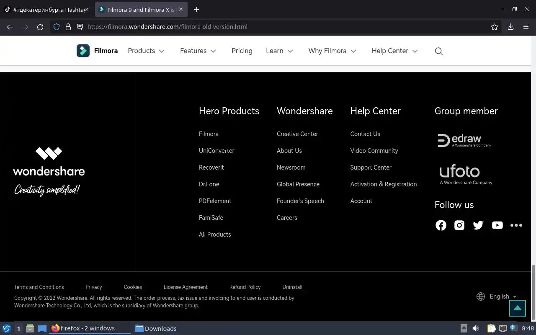Expand the Features dropdown menu

pos(198,51)
